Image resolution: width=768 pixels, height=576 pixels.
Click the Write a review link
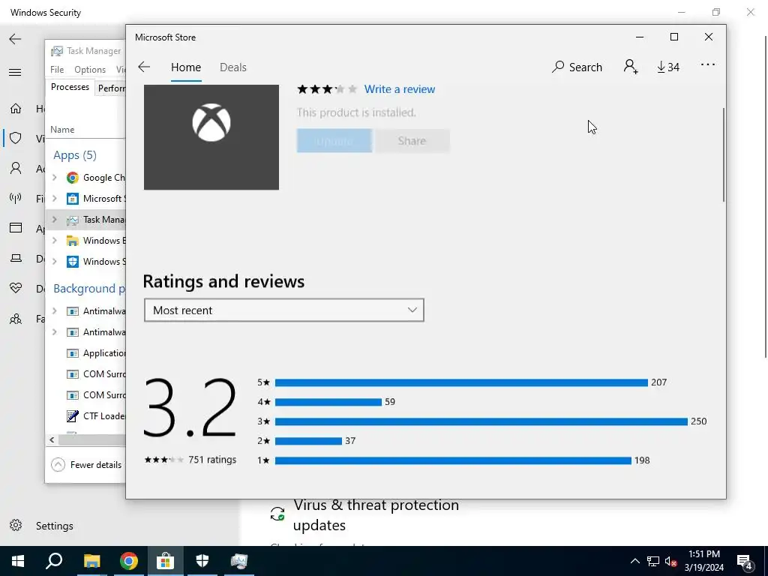(399, 89)
